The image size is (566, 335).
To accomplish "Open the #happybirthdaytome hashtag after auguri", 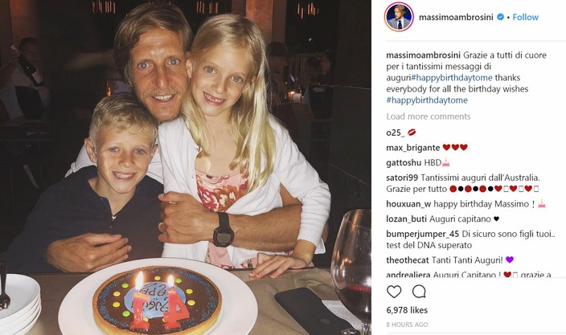I will (x=452, y=78).
